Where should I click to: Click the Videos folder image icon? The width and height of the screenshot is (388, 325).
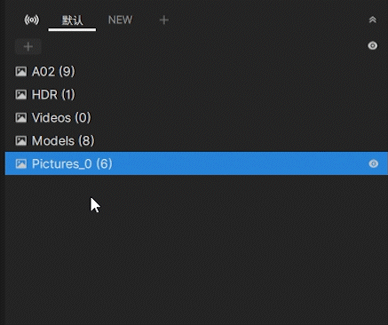(21, 117)
